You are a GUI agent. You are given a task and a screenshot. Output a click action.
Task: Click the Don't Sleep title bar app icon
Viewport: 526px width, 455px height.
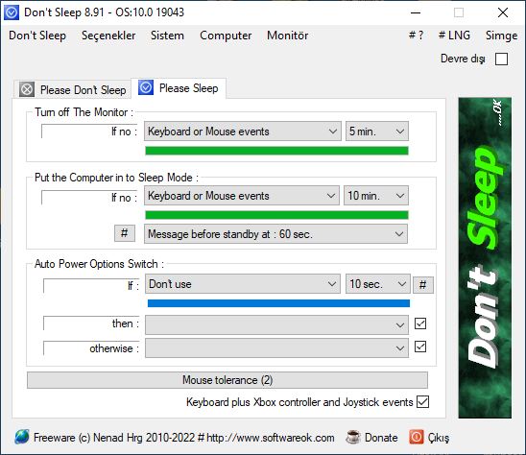12,12
